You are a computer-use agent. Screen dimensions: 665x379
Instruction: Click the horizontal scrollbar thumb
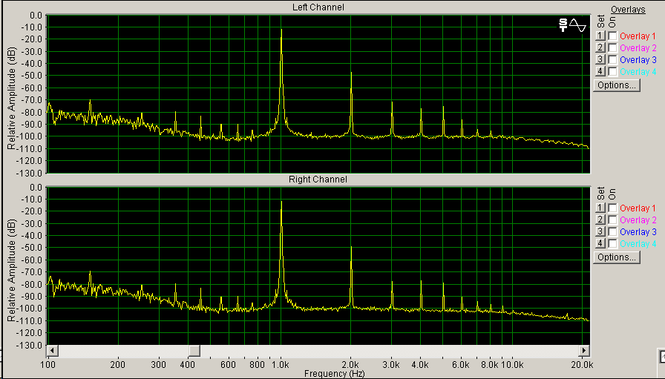[194, 351]
